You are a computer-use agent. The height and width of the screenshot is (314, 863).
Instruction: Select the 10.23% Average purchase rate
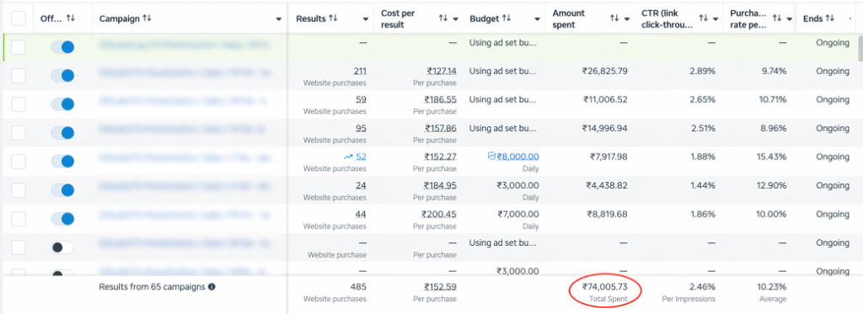772,286
